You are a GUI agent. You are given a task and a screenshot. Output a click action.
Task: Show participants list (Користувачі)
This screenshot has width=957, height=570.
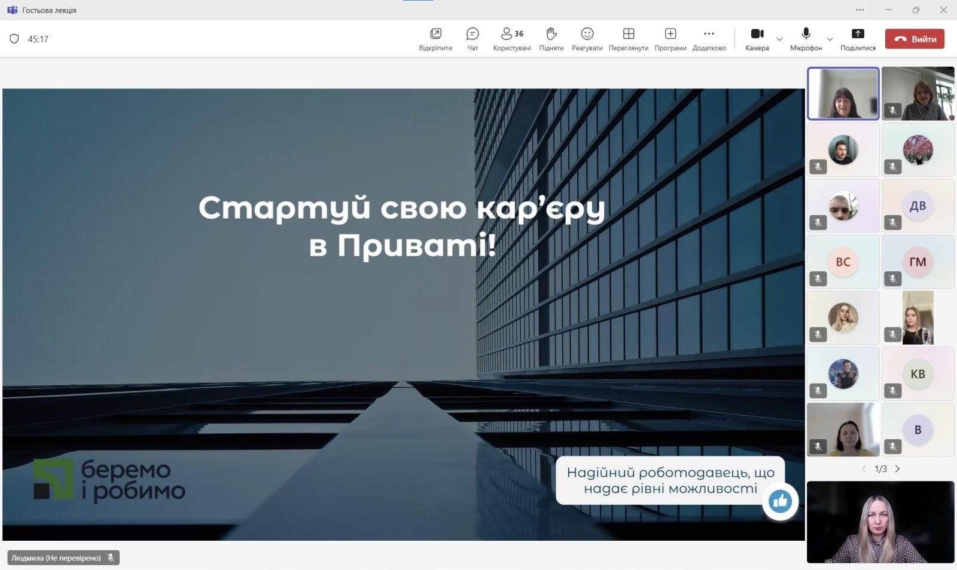click(512, 39)
